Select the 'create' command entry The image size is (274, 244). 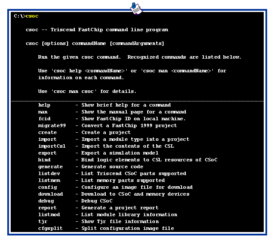pos(47,132)
